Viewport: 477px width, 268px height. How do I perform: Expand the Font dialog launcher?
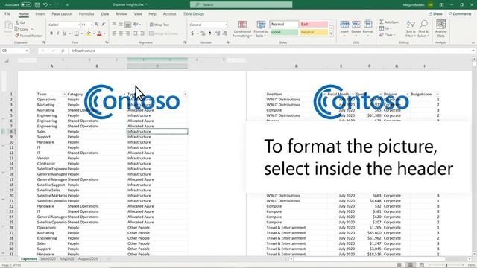point(107,42)
